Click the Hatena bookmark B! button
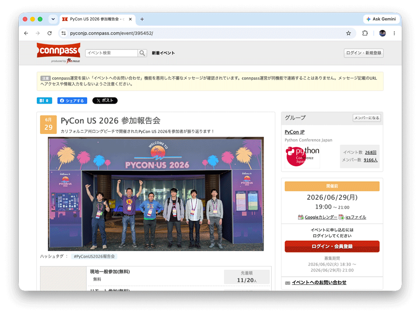This screenshot has width=420, height=315. click(44, 101)
